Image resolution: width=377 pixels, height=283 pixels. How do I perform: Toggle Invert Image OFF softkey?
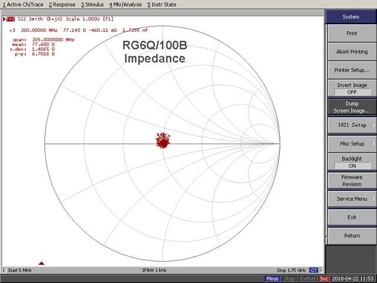point(352,88)
